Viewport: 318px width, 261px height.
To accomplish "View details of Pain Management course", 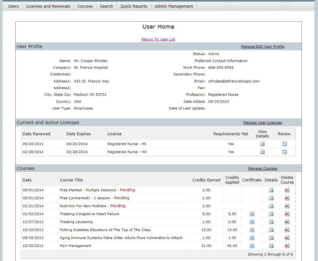I will pyautogui.click(x=271, y=246).
